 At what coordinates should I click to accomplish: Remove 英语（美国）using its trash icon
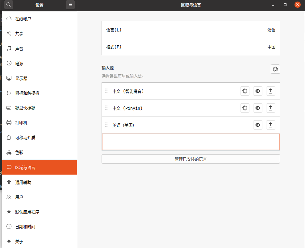click(270, 125)
